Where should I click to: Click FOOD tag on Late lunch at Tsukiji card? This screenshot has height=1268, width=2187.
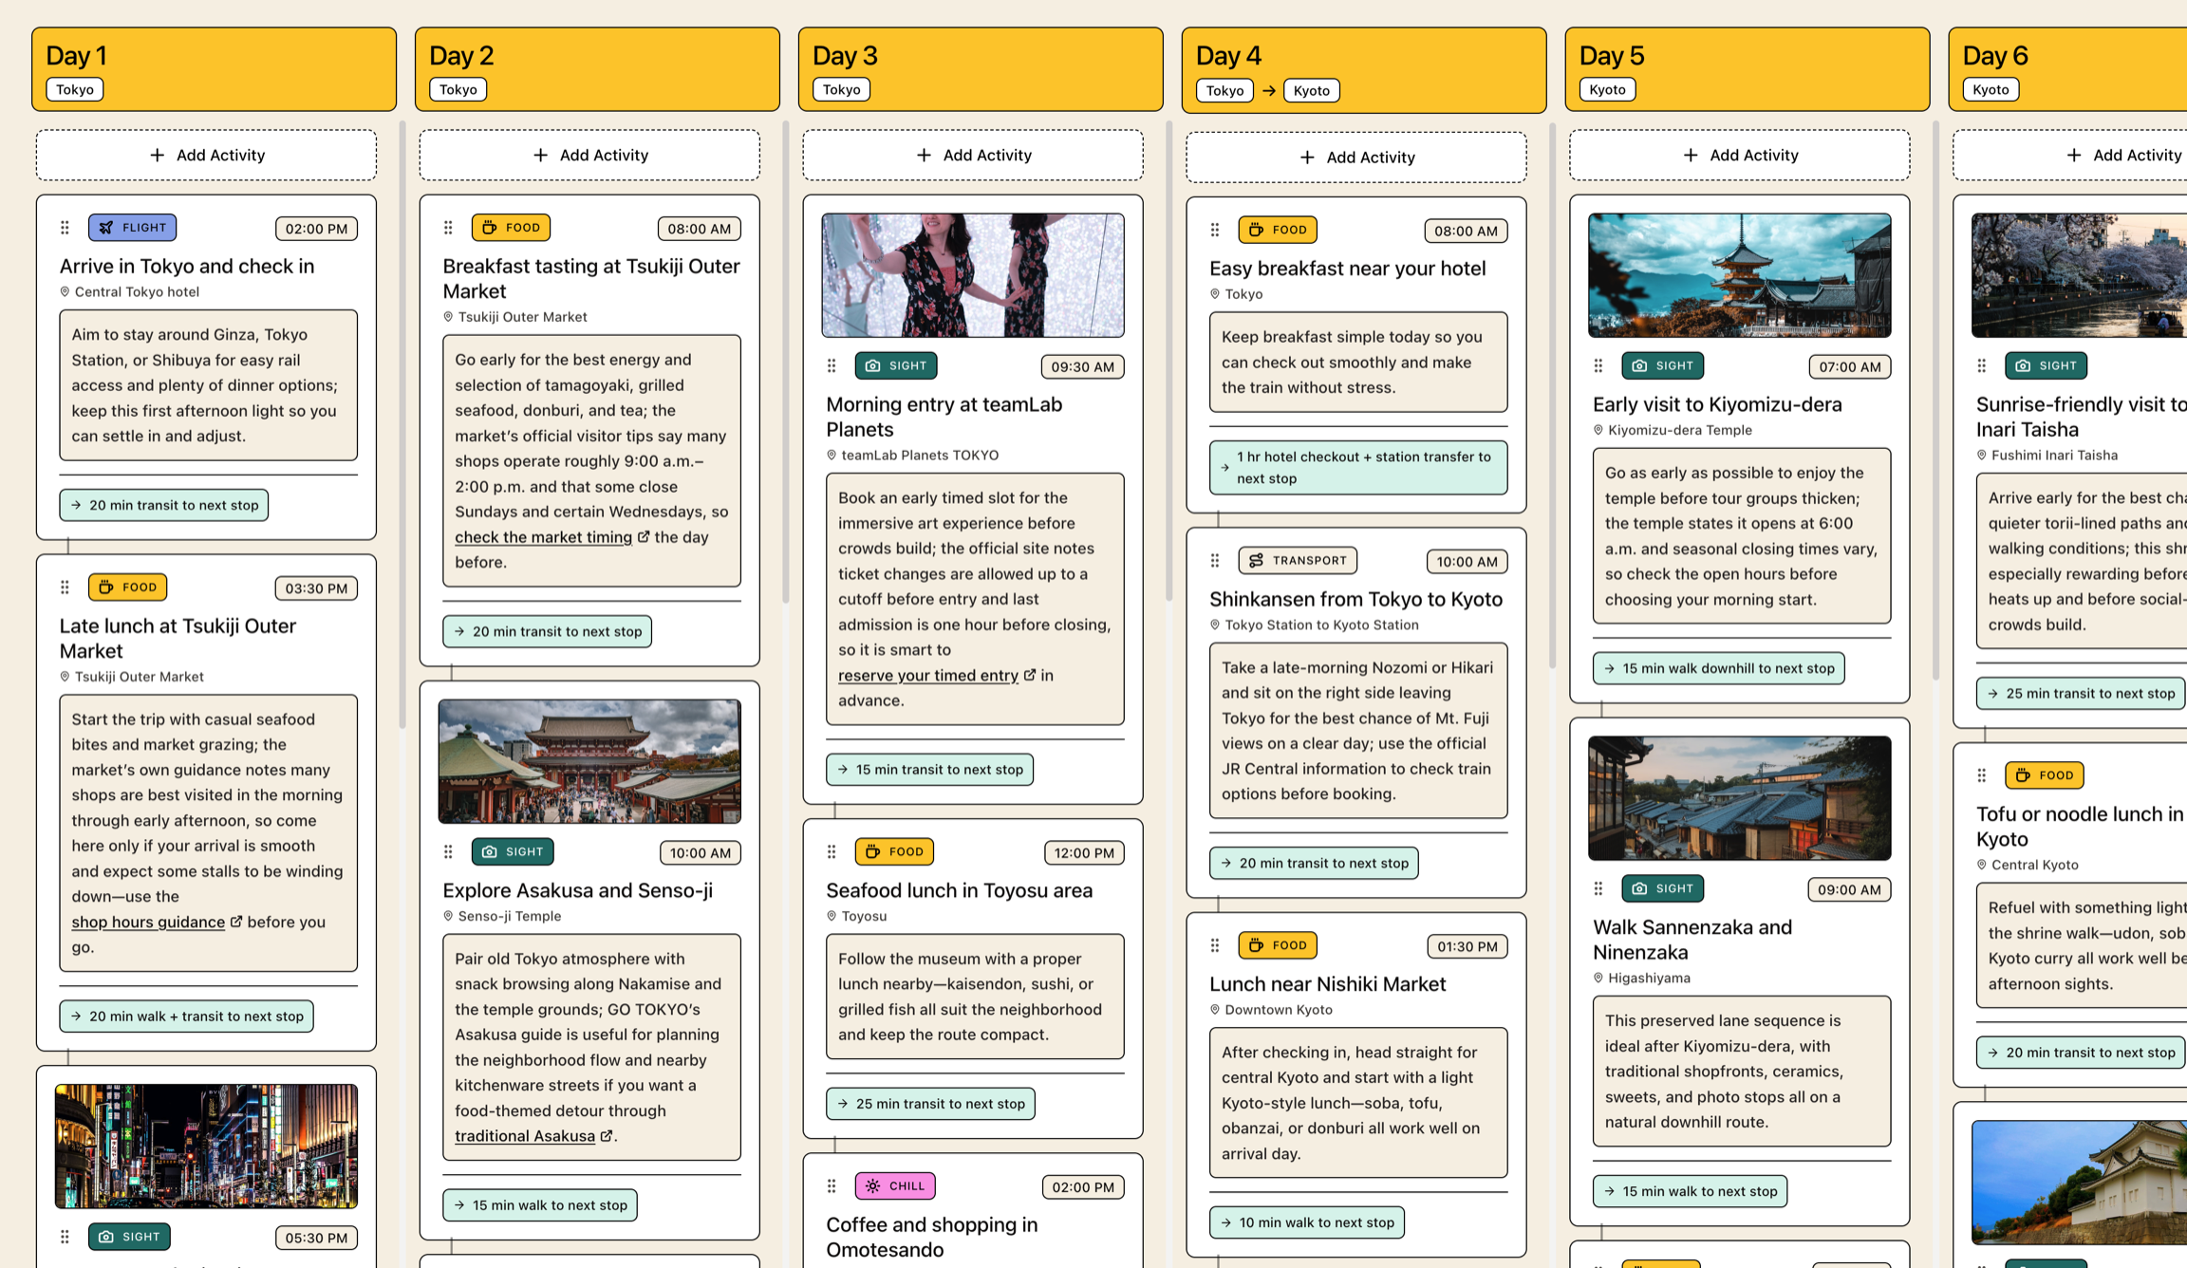[x=127, y=587]
